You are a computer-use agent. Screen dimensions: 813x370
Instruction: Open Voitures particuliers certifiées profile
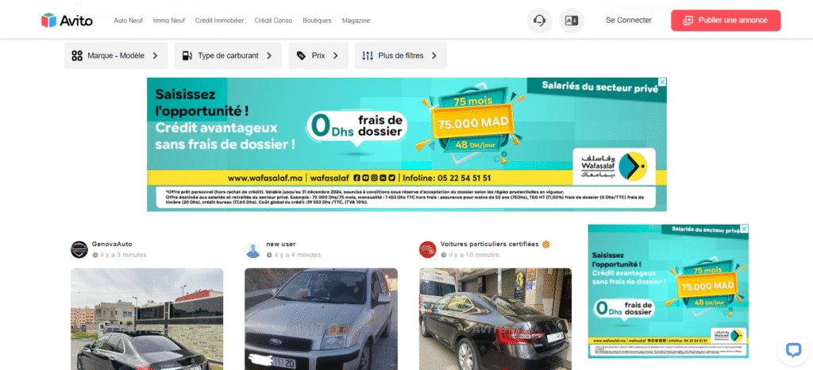point(489,244)
